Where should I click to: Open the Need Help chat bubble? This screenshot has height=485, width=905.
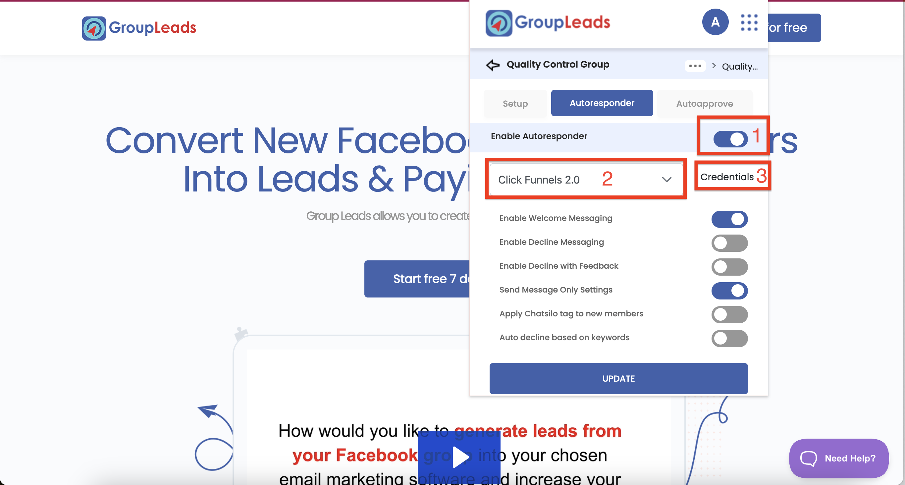click(839, 458)
